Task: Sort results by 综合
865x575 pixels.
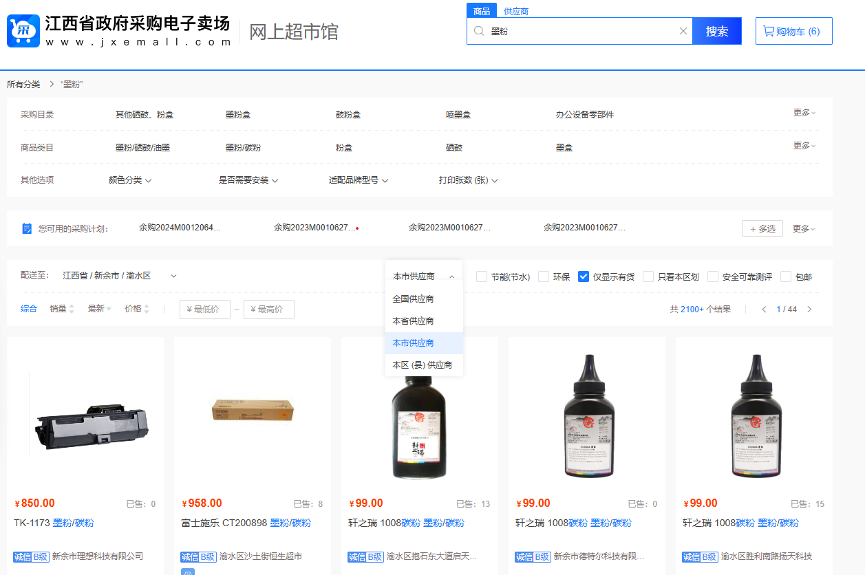Action: point(29,309)
